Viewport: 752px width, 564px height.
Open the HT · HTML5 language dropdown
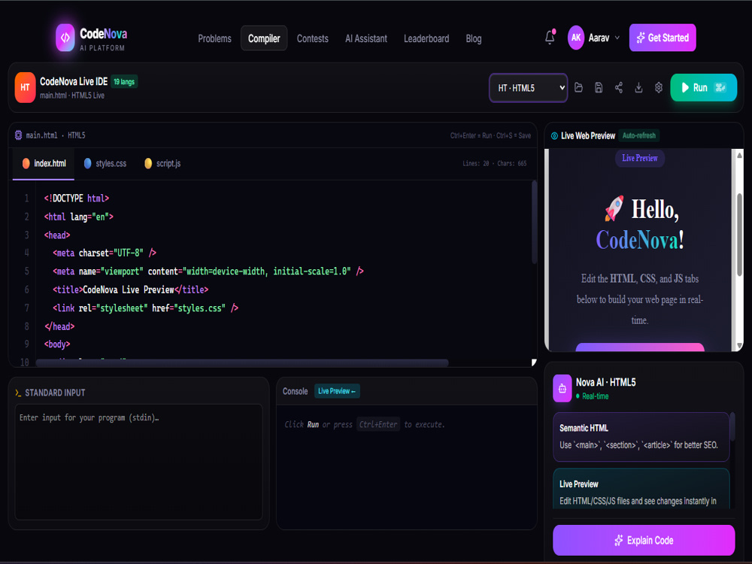[x=528, y=88]
